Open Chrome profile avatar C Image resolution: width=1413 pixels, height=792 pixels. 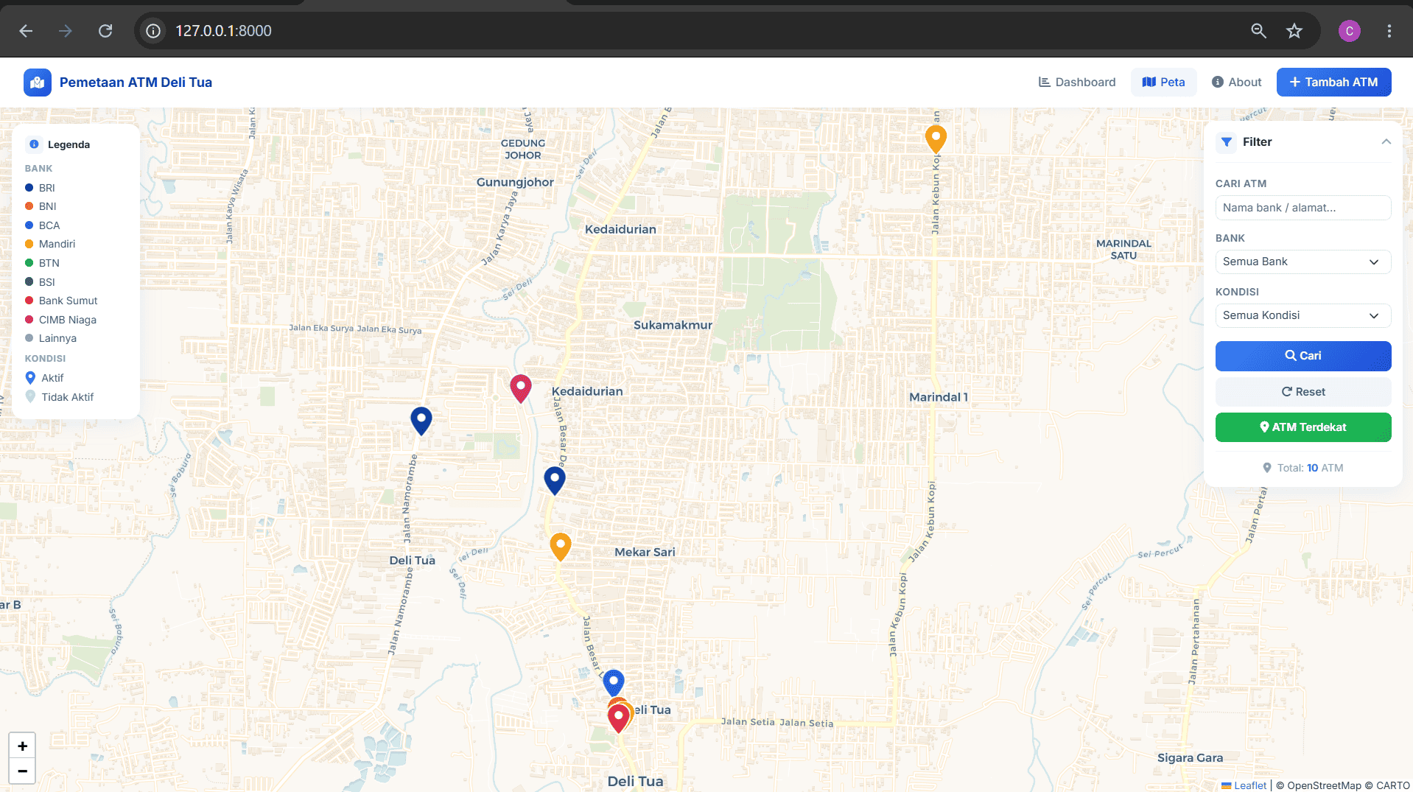pyautogui.click(x=1350, y=31)
